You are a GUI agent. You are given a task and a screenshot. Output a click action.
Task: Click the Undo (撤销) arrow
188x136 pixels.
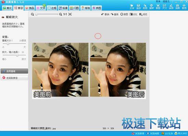pyautogui.click(x=105, y=14)
